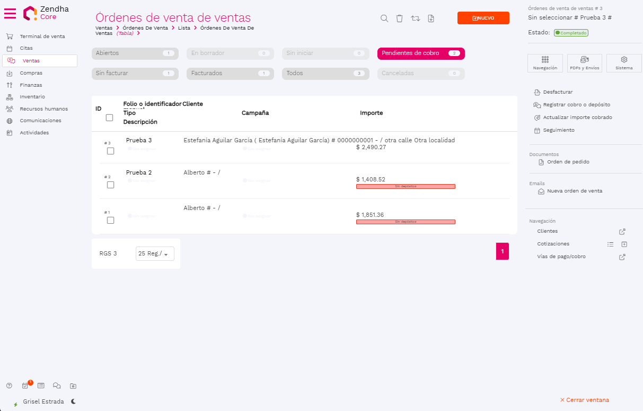Open the 25 Reg. page size dropdown

(x=155, y=254)
